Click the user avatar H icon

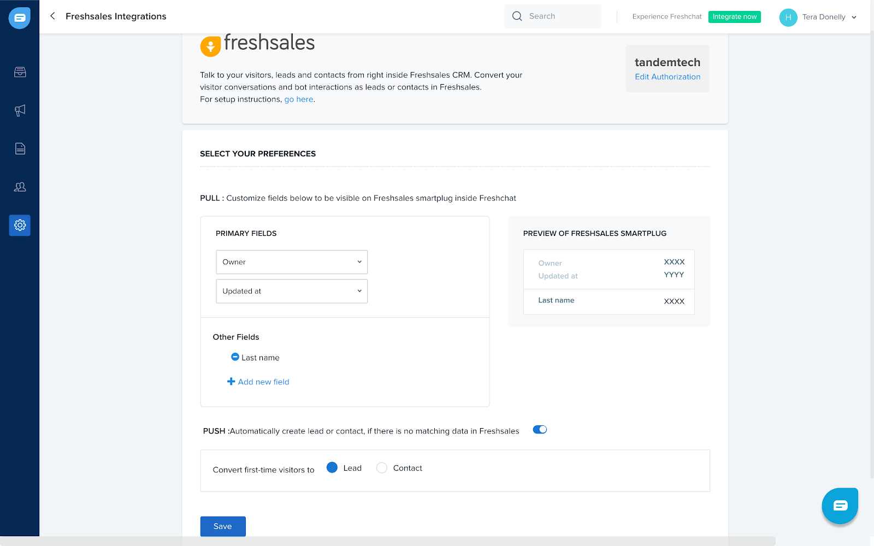pos(788,17)
